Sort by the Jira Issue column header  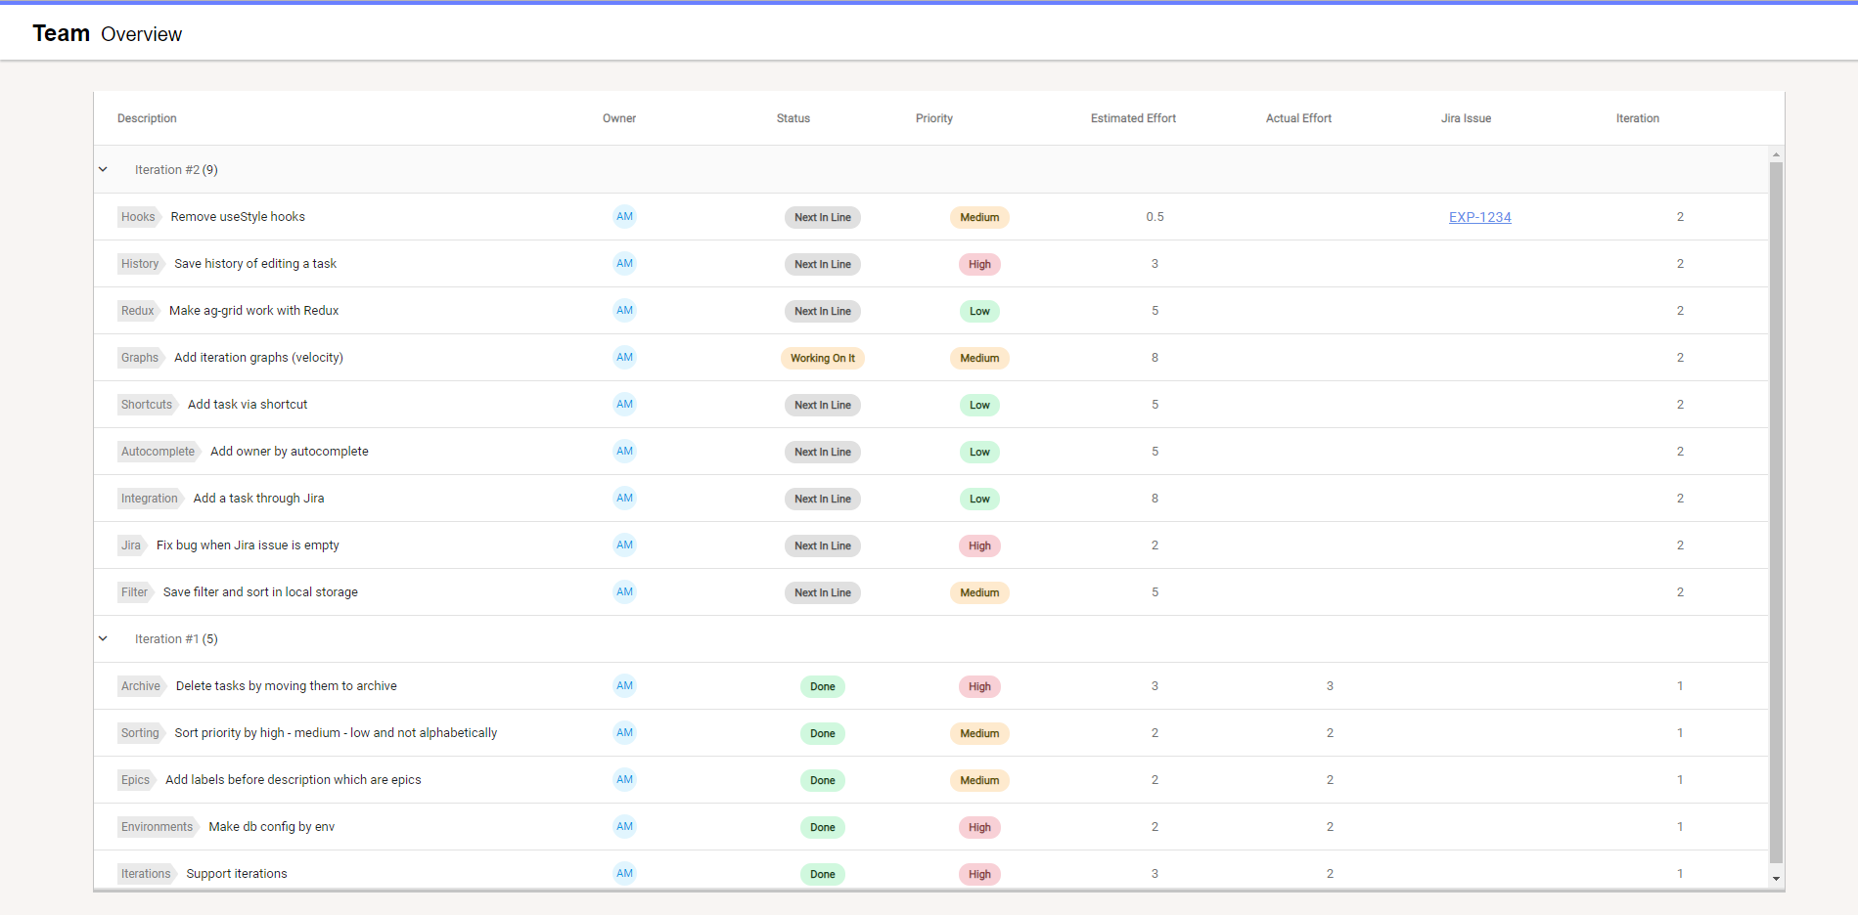point(1466,118)
